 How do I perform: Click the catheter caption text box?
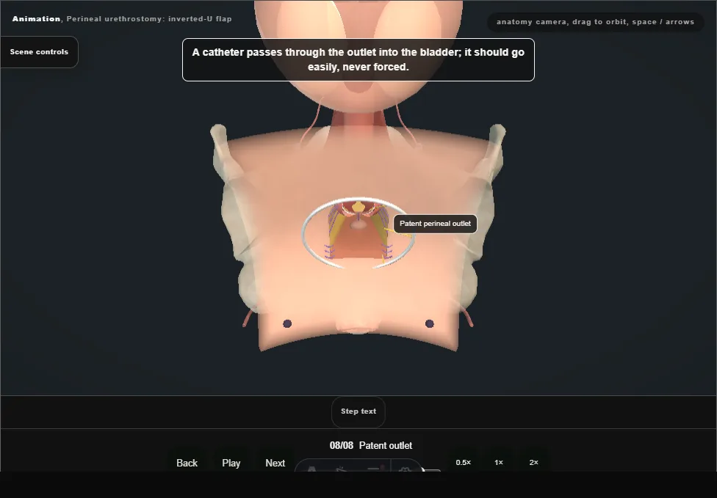[x=358, y=60]
